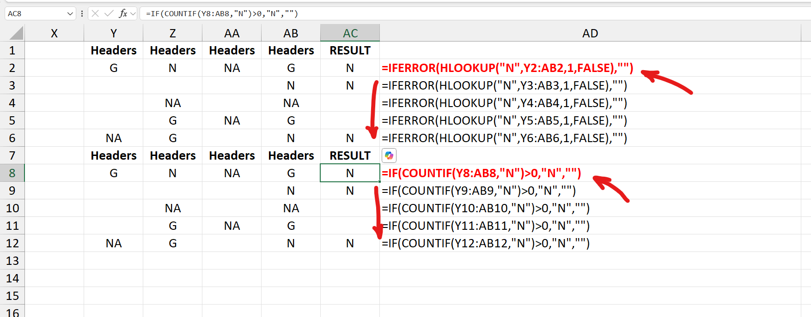811x317 pixels.
Task: Select the column AD header
Action: coord(590,33)
